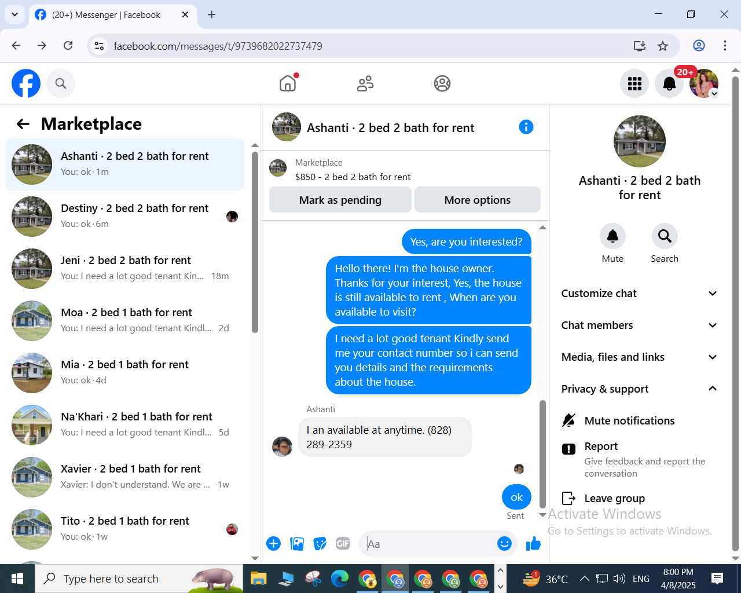The image size is (741, 593).
Task: Focus the Aa message input field
Action: click(x=428, y=544)
